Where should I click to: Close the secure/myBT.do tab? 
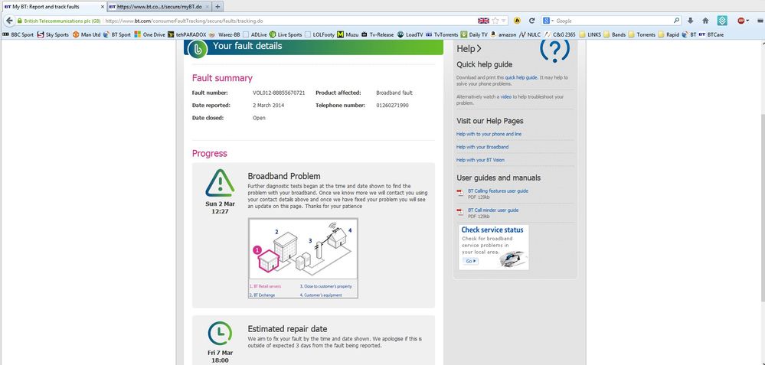[207, 7]
